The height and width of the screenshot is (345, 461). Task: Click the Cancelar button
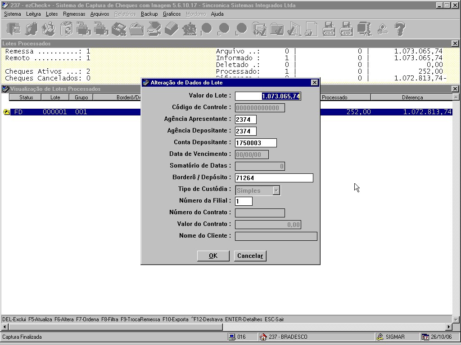(x=250, y=256)
